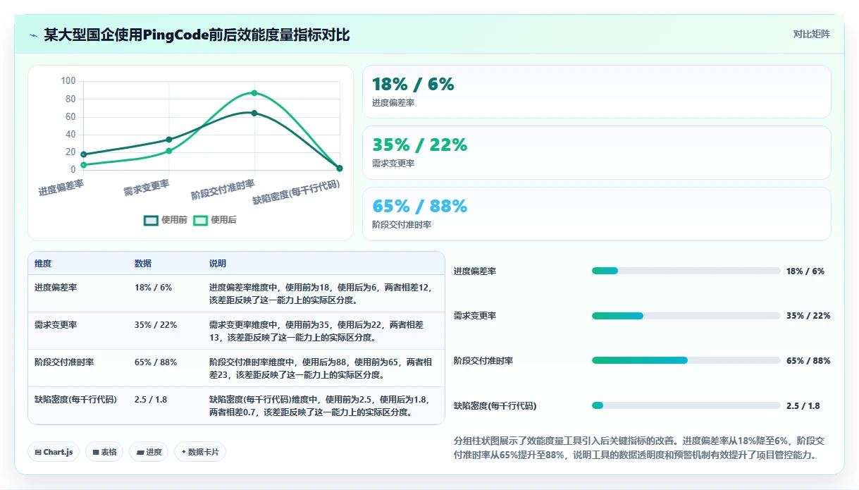Viewport: 859px width, 490px height.
Task: Select the 35% / 22% data card
Action: (596, 152)
